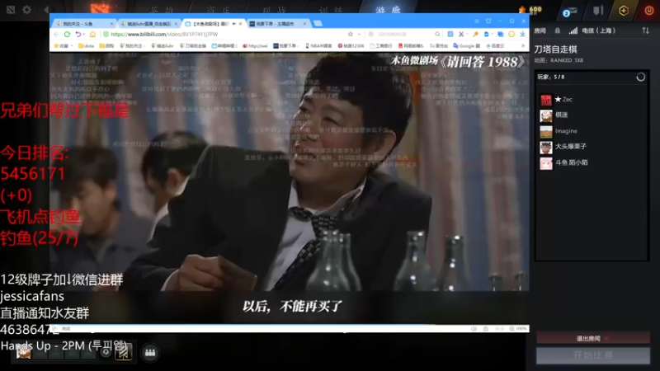Click the 大头爆栗子 player avatar

[x=546, y=148]
